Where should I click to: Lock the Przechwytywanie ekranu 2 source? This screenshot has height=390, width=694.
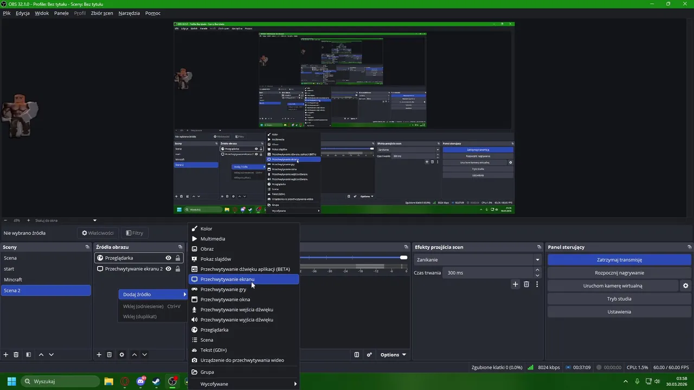click(177, 269)
